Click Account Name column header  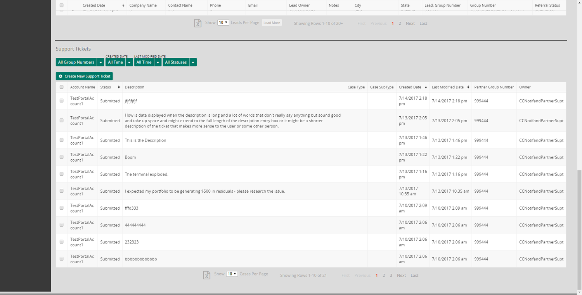click(x=83, y=87)
